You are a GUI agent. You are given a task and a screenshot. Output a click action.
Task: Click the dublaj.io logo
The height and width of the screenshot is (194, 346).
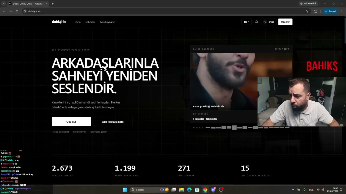(x=59, y=22)
